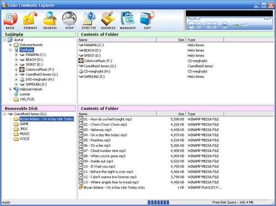Expand SAMSUNG (I:) in the tree
This screenshot has width=276, height=206.
(x=16, y=84)
